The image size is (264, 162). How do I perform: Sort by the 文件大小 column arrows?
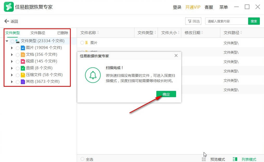coord(179,33)
